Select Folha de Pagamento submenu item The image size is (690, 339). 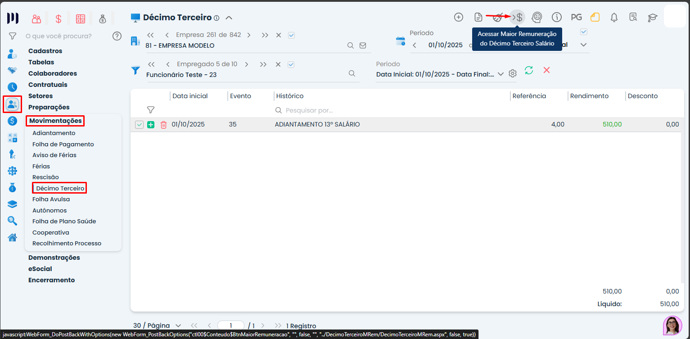tap(63, 145)
